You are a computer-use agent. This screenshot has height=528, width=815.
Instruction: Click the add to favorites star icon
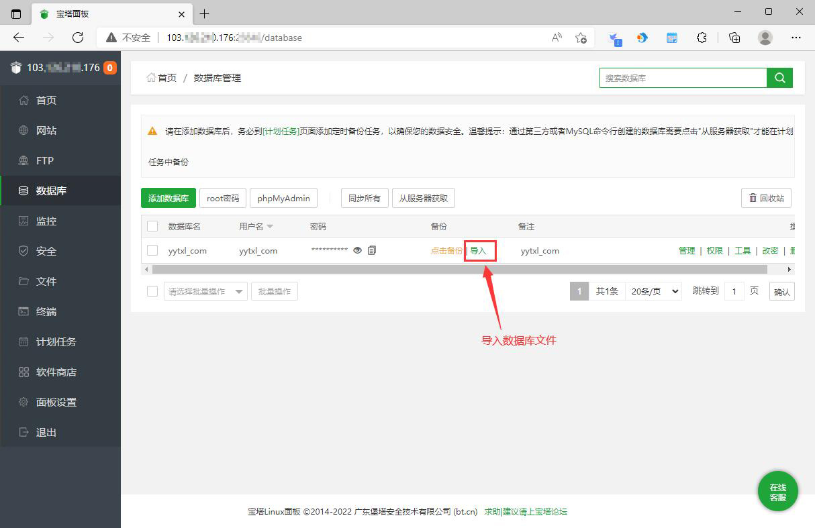pyautogui.click(x=581, y=38)
